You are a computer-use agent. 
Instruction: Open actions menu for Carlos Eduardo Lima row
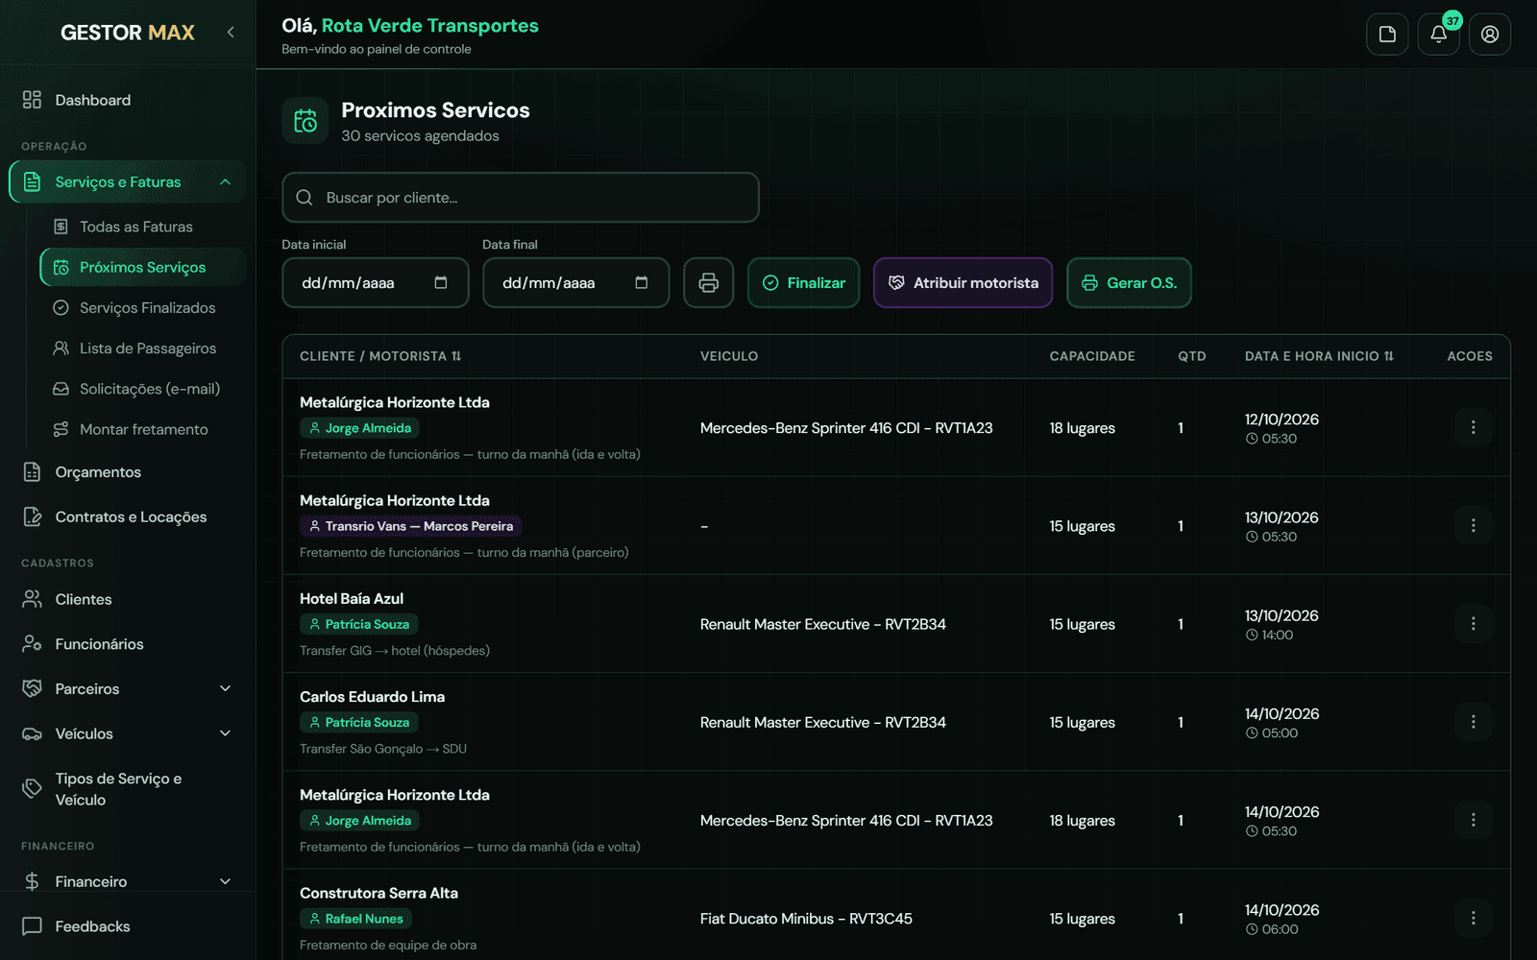click(x=1473, y=722)
